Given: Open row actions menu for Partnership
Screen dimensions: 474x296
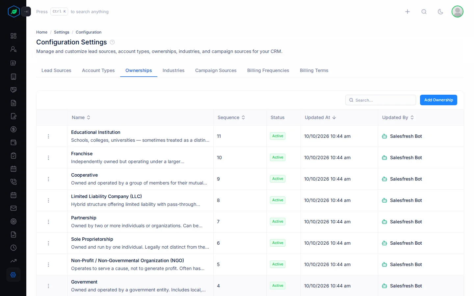Looking at the screenshot, I should [x=48, y=222].
